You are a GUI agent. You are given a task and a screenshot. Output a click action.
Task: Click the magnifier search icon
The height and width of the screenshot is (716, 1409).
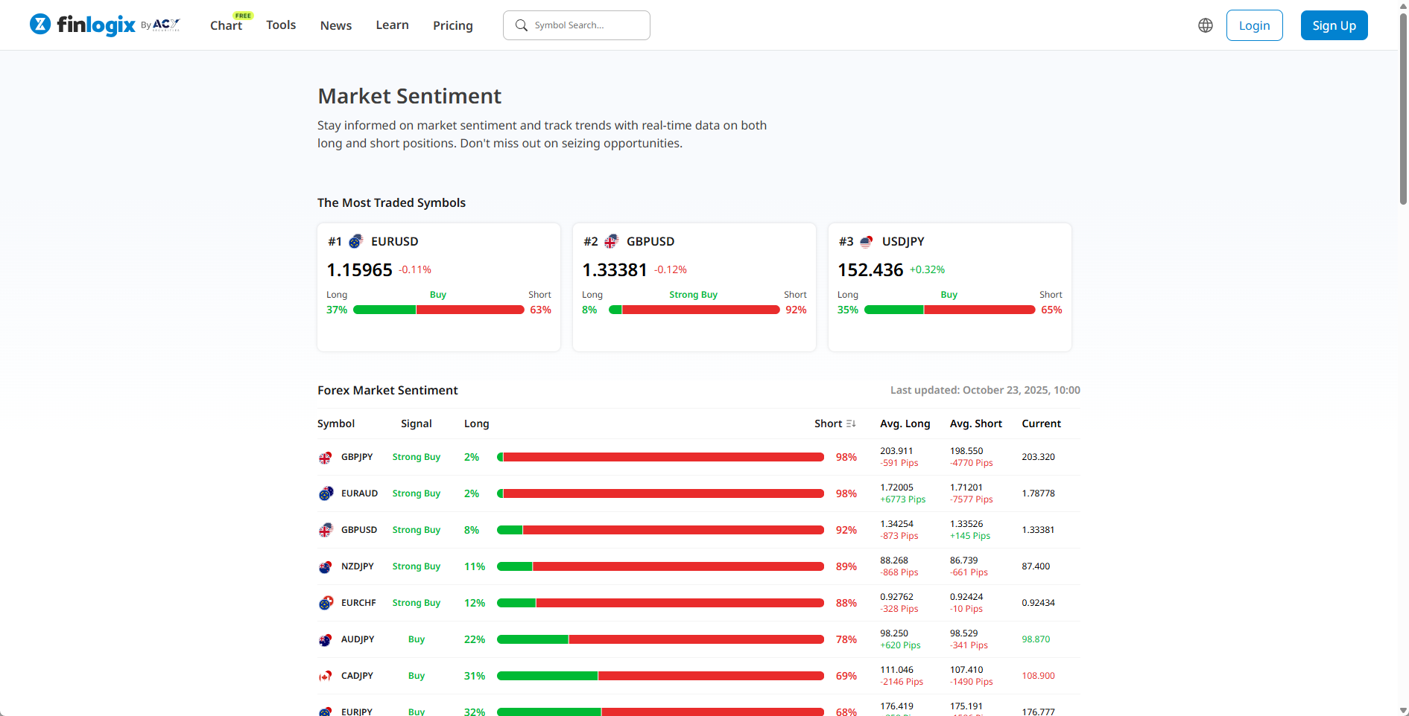point(522,25)
